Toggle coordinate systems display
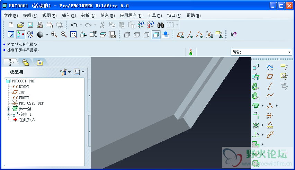 [209, 35]
